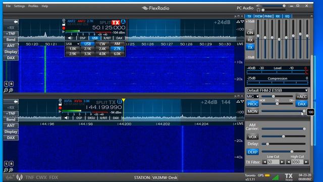Click the STATION name field VA3MW-Desk
The width and height of the screenshot is (323, 182).
pos(165,177)
